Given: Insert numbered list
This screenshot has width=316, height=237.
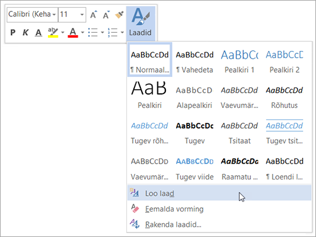Looking at the screenshot, I should tap(112, 32).
